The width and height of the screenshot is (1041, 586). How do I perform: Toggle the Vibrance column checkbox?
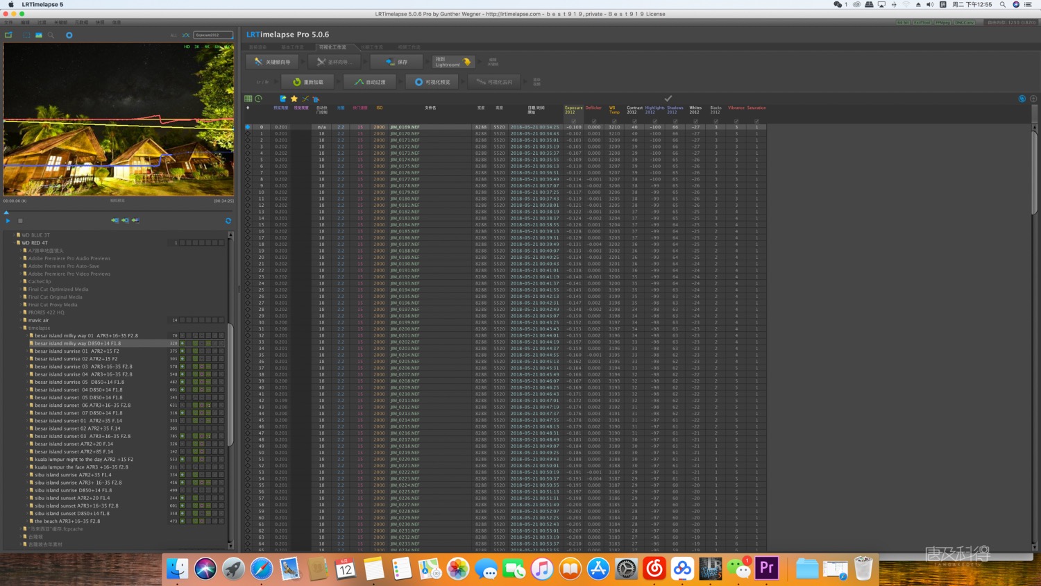736,121
